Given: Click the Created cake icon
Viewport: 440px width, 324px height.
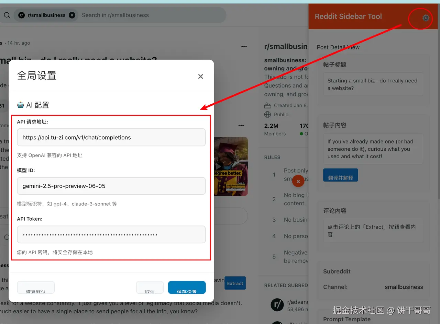Looking at the screenshot, I should tap(267, 105).
